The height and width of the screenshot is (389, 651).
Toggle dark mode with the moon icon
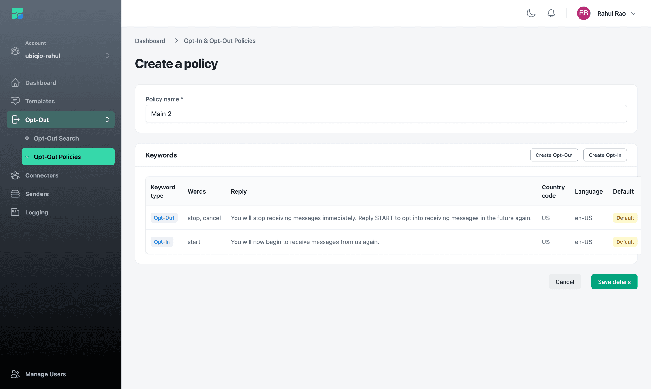(x=531, y=13)
